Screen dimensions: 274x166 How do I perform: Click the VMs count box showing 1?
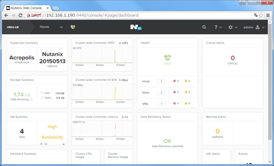coord(161,104)
